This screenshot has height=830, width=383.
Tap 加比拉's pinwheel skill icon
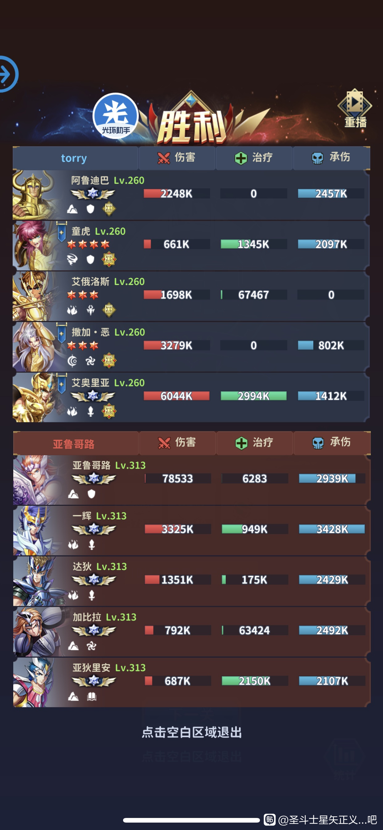click(x=91, y=646)
